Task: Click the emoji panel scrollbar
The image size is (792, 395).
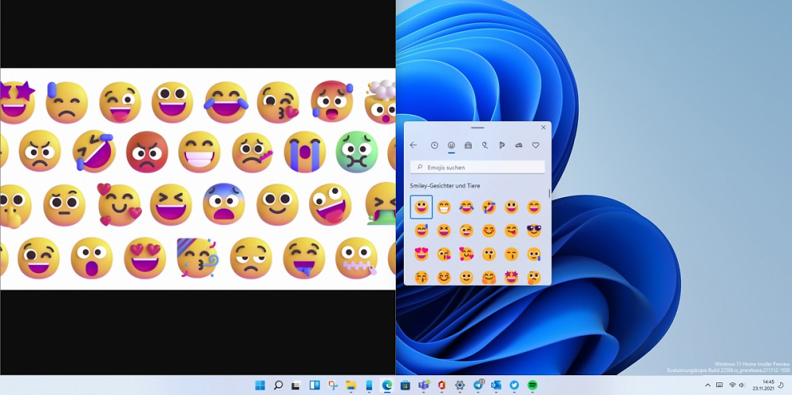Action: [x=549, y=194]
